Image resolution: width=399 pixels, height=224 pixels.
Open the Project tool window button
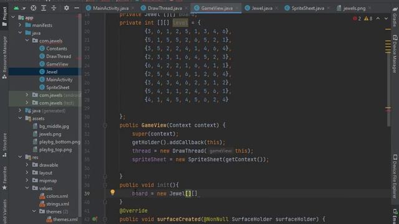[x=4, y=17]
